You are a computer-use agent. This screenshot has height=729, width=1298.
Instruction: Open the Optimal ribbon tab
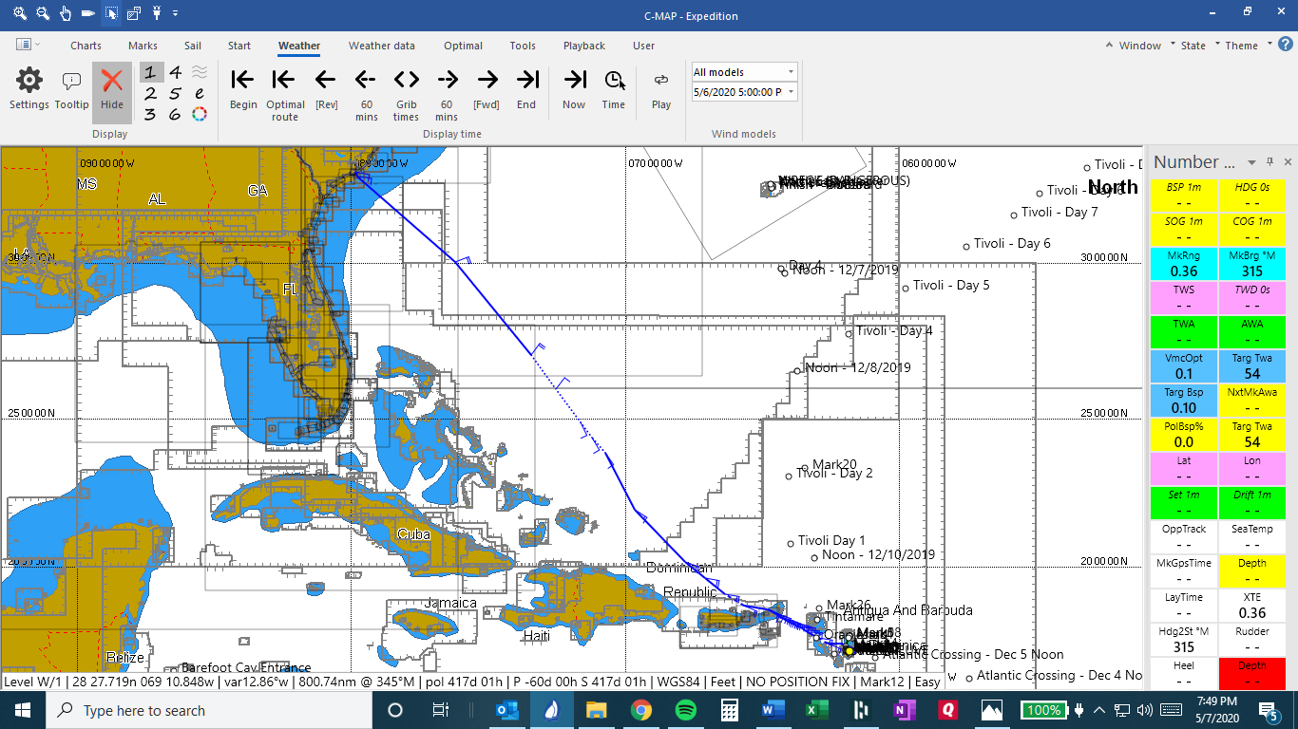tap(463, 46)
